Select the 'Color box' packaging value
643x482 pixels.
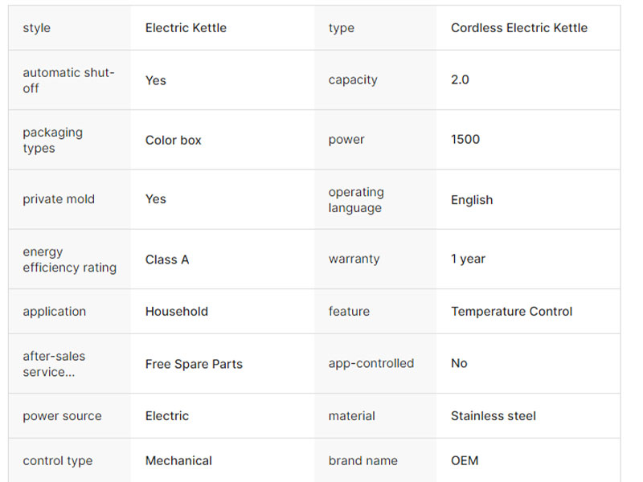pos(173,140)
